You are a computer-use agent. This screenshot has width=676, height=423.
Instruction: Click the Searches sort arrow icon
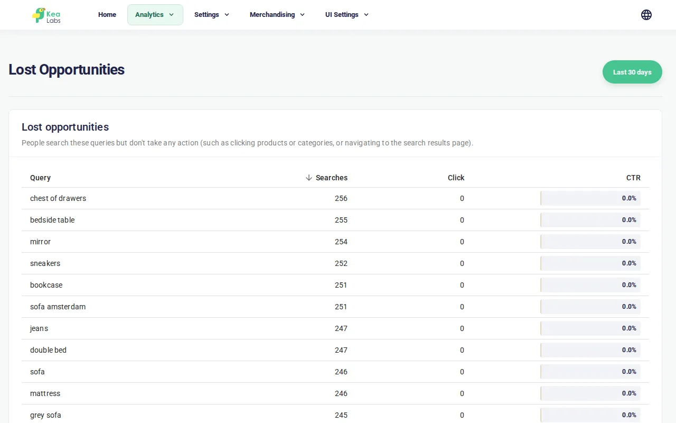tap(309, 178)
